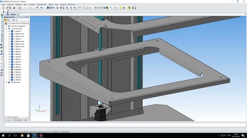The width and height of the screenshot is (247, 138).
Task: Open the Windows notification center
Action: tap(243, 135)
